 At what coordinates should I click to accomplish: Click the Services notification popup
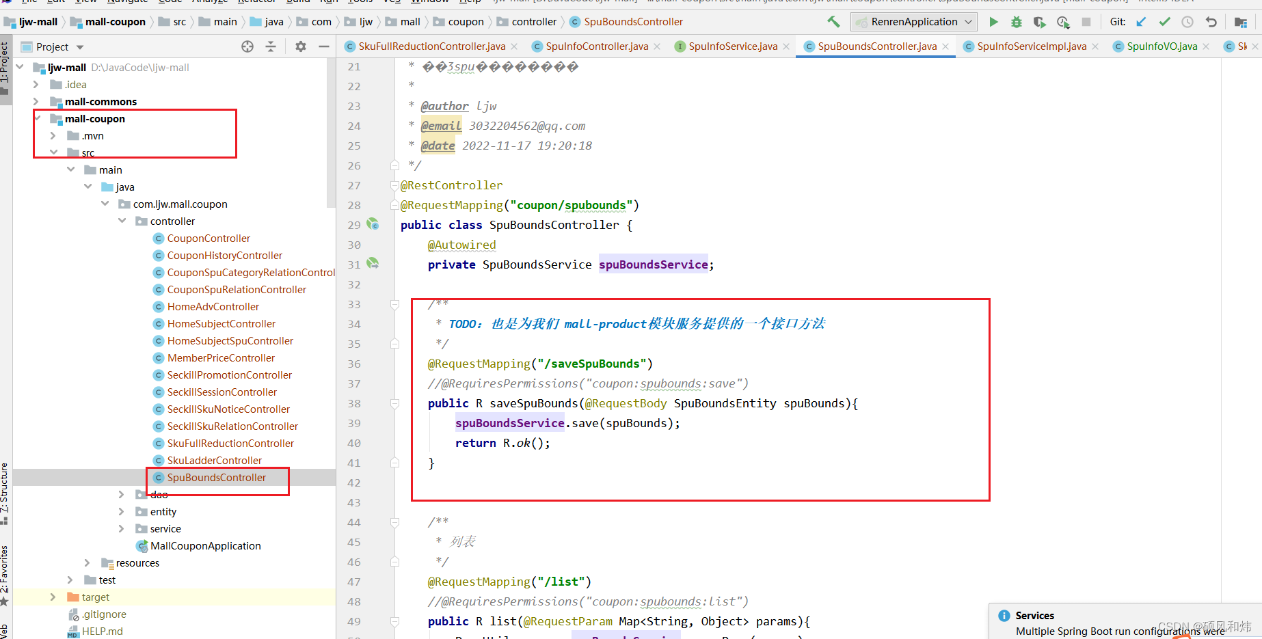(1125, 622)
